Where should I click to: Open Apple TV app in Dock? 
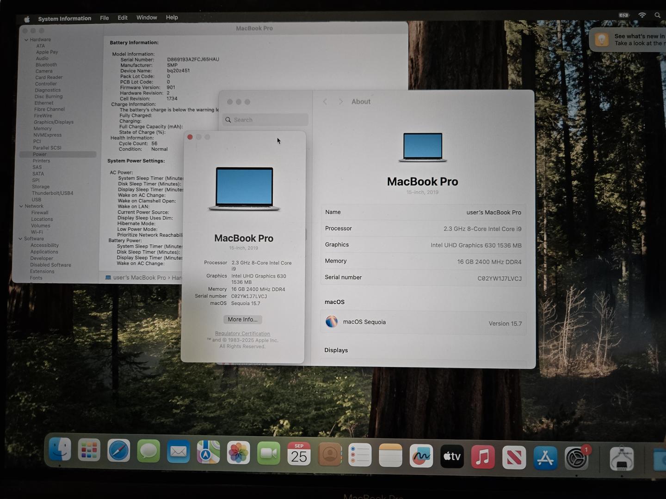[452, 457]
